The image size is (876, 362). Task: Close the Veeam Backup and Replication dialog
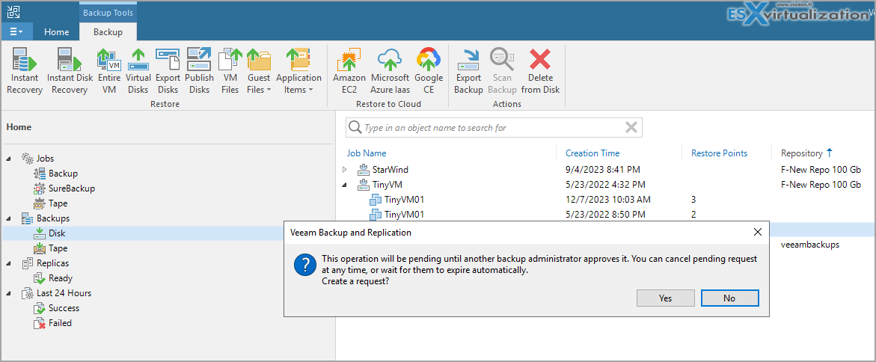(x=758, y=232)
